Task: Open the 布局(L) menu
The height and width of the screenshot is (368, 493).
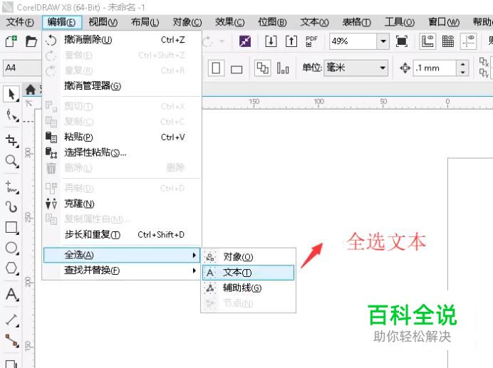Action: tap(145, 22)
